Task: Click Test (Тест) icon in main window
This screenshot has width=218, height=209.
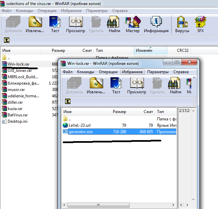Action: coord(55,24)
